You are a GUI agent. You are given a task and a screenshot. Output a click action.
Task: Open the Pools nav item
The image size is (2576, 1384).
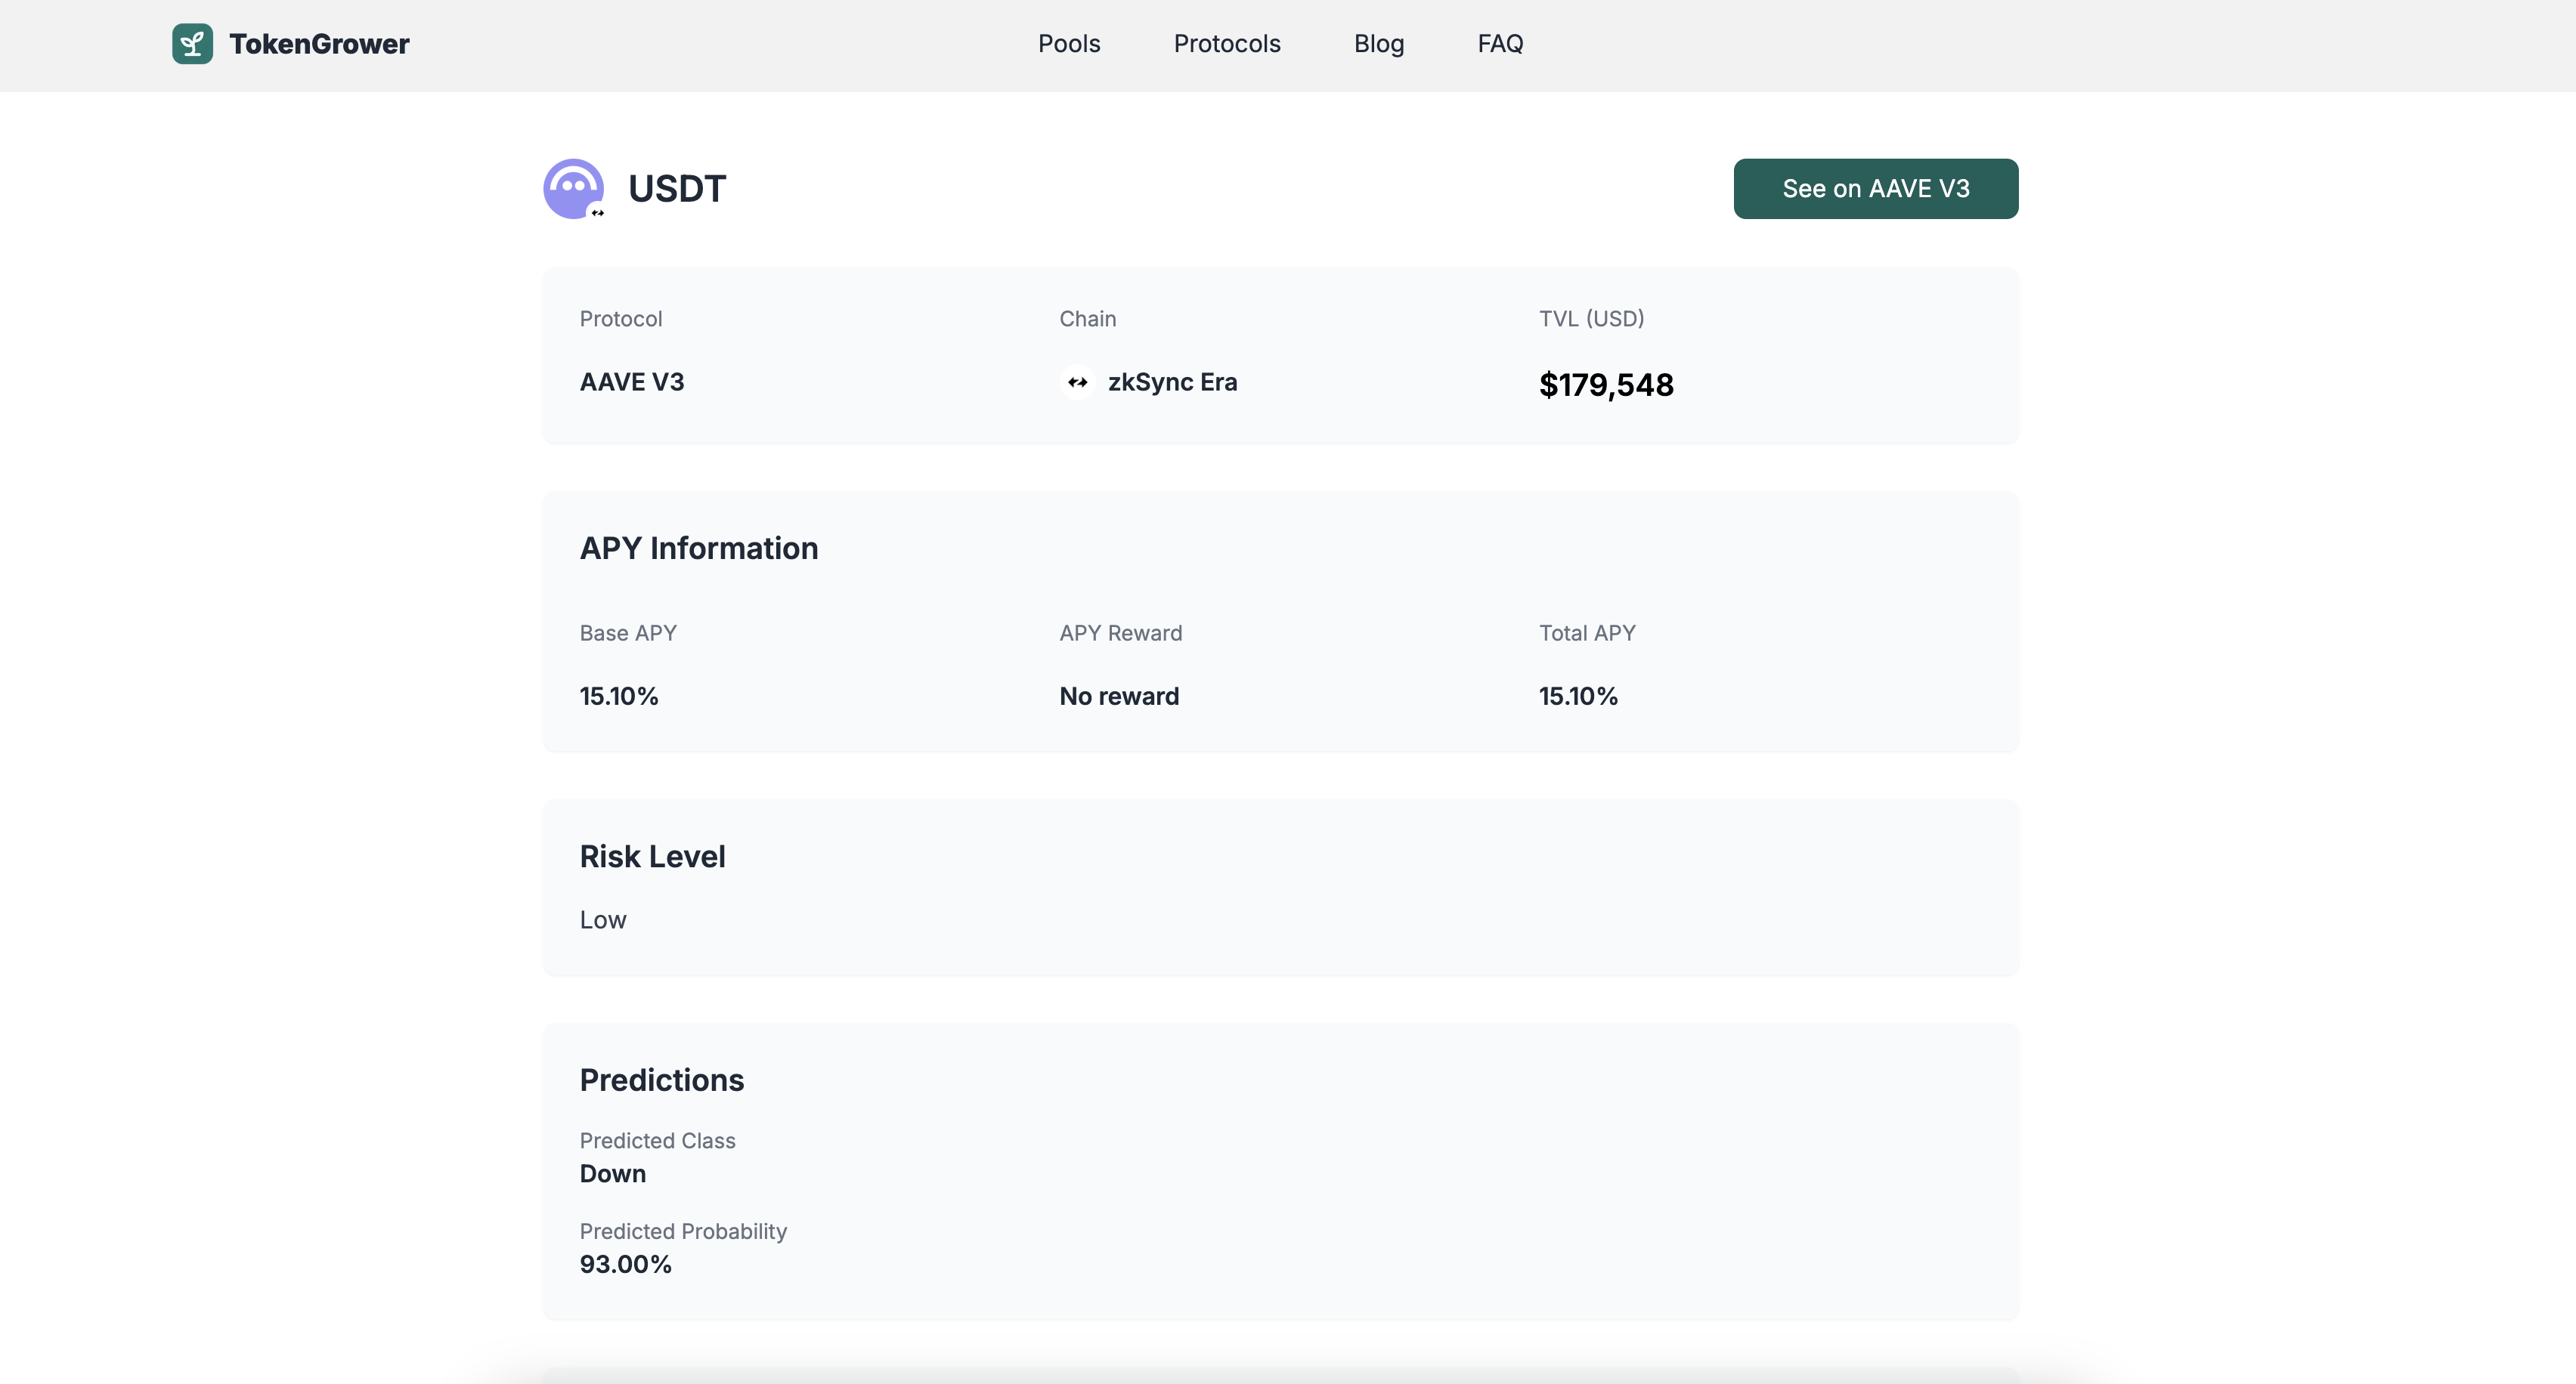tap(1069, 44)
